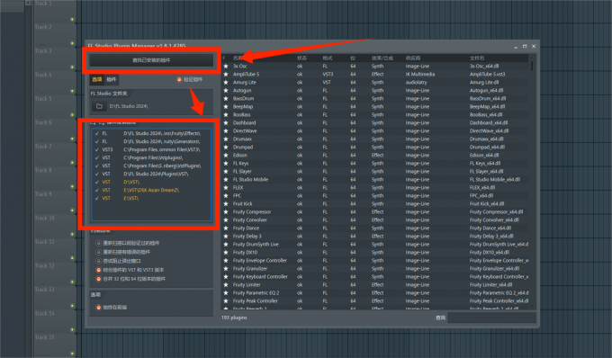Toggle favorite star for FL Keys
The image size is (612, 358).
pos(226,164)
